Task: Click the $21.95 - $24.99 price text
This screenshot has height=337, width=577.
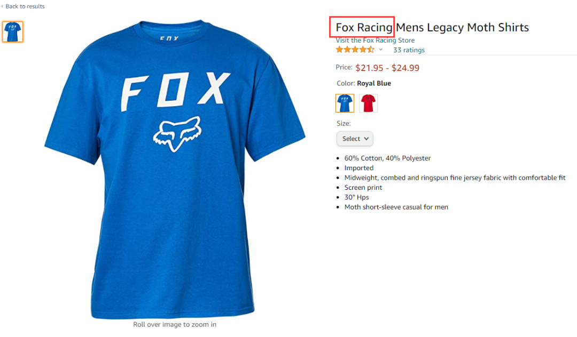Action: (x=387, y=68)
